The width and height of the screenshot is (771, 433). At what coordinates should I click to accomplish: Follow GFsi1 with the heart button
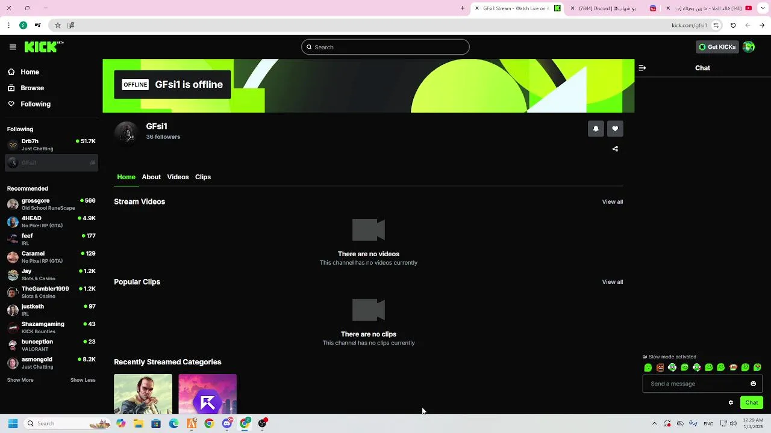pos(615,129)
